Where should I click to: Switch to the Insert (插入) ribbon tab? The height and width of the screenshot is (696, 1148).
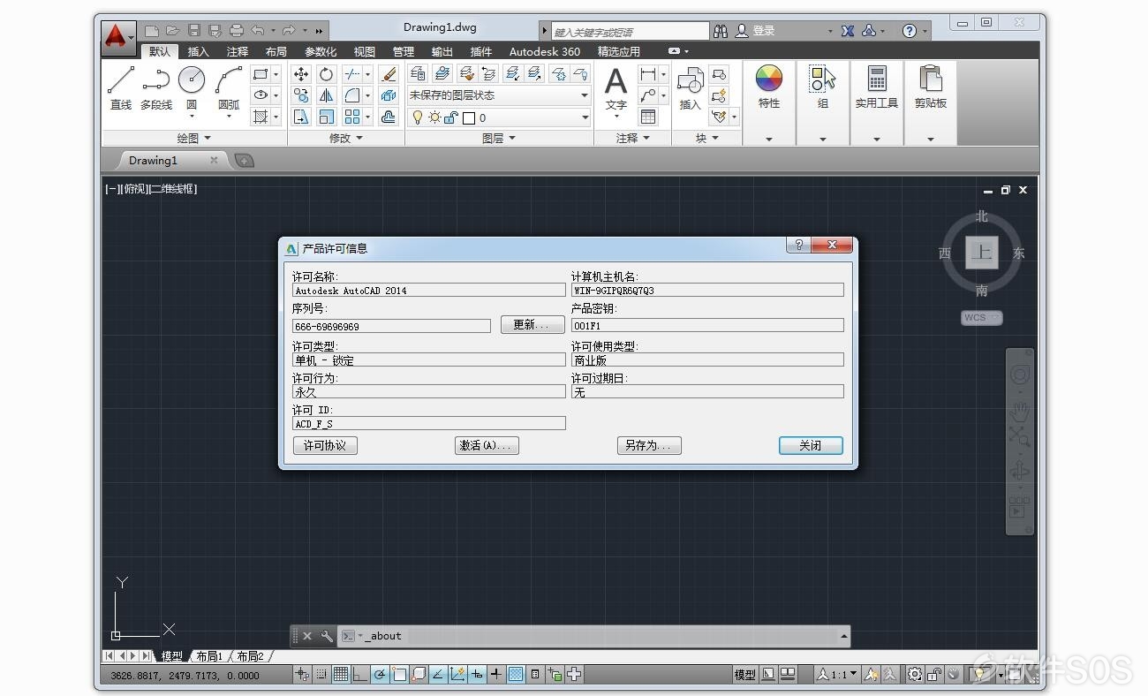(199, 51)
